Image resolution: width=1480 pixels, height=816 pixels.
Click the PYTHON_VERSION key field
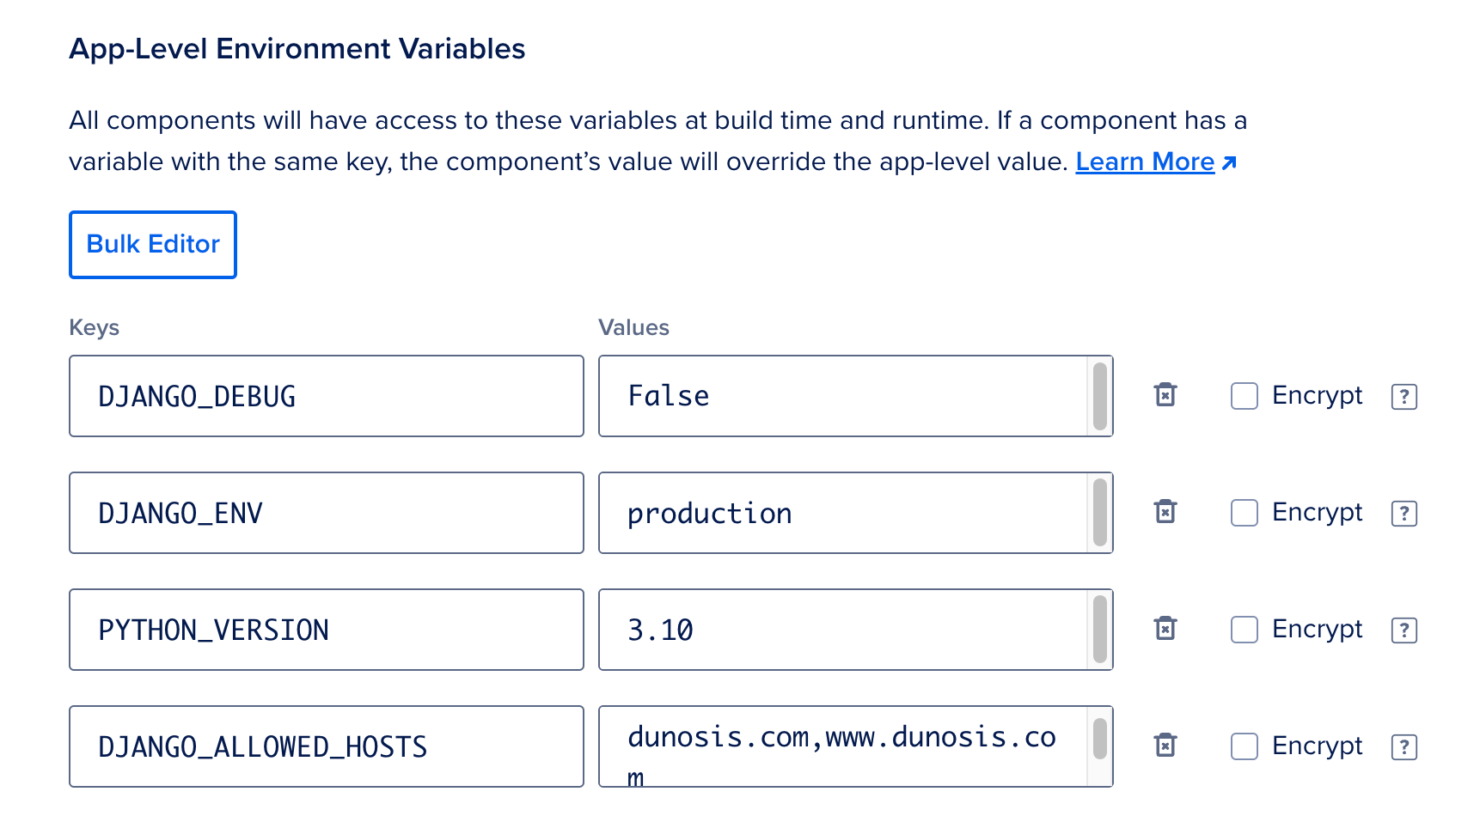tap(327, 630)
